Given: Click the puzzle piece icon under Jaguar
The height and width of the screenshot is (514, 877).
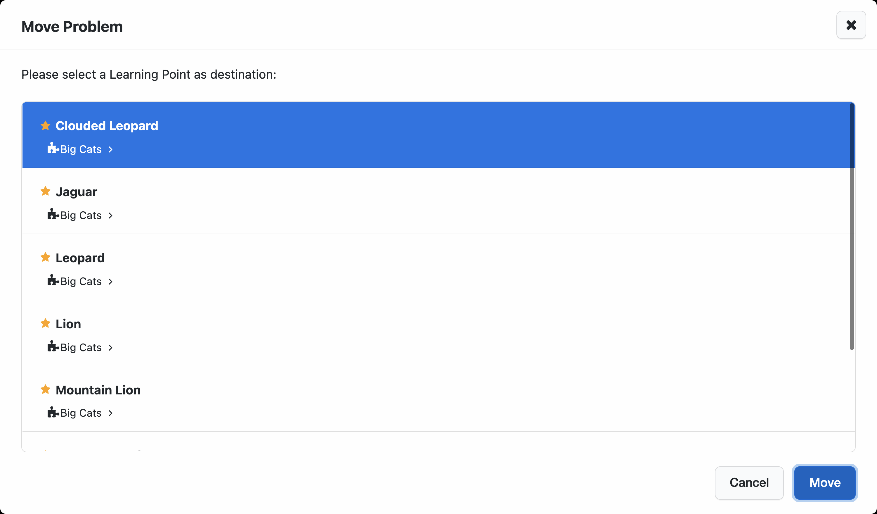Looking at the screenshot, I should pyautogui.click(x=53, y=215).
